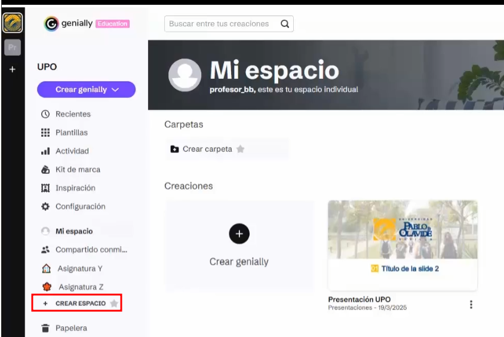Open Kit de marca
The width and height of the screenshot is (504, 337).
[x=78, y=170]
